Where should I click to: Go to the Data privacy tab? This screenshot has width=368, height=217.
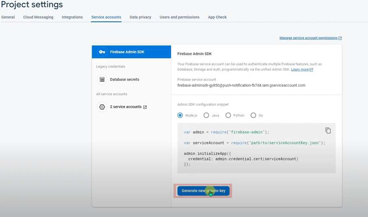(x=140, y=17)
